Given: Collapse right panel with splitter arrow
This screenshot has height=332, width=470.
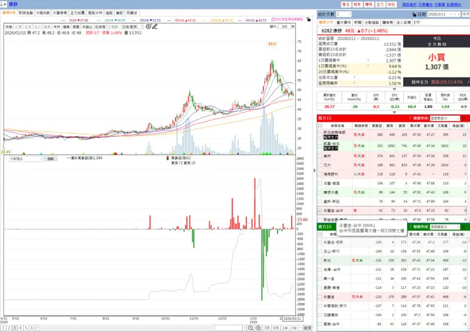Looking at the screenshot, I should tap(314, 170).
